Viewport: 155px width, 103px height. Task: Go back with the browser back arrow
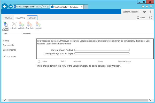click(x=5, y=6)
